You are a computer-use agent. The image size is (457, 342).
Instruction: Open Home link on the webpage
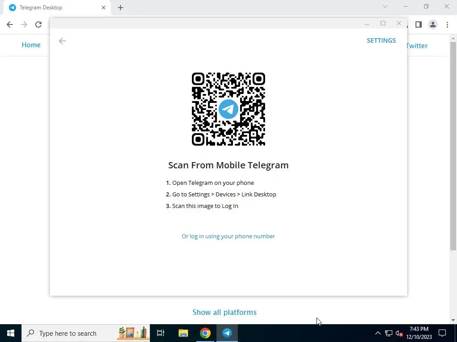pyautogui.click(x=31, y=45)
